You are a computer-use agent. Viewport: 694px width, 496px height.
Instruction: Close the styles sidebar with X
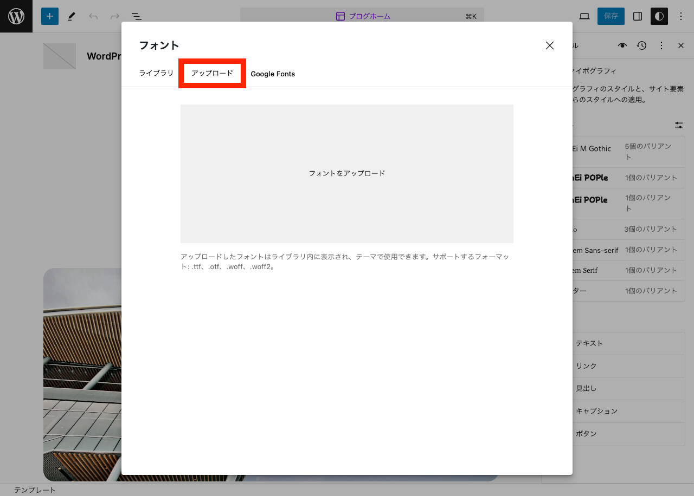tap(681, 45)
